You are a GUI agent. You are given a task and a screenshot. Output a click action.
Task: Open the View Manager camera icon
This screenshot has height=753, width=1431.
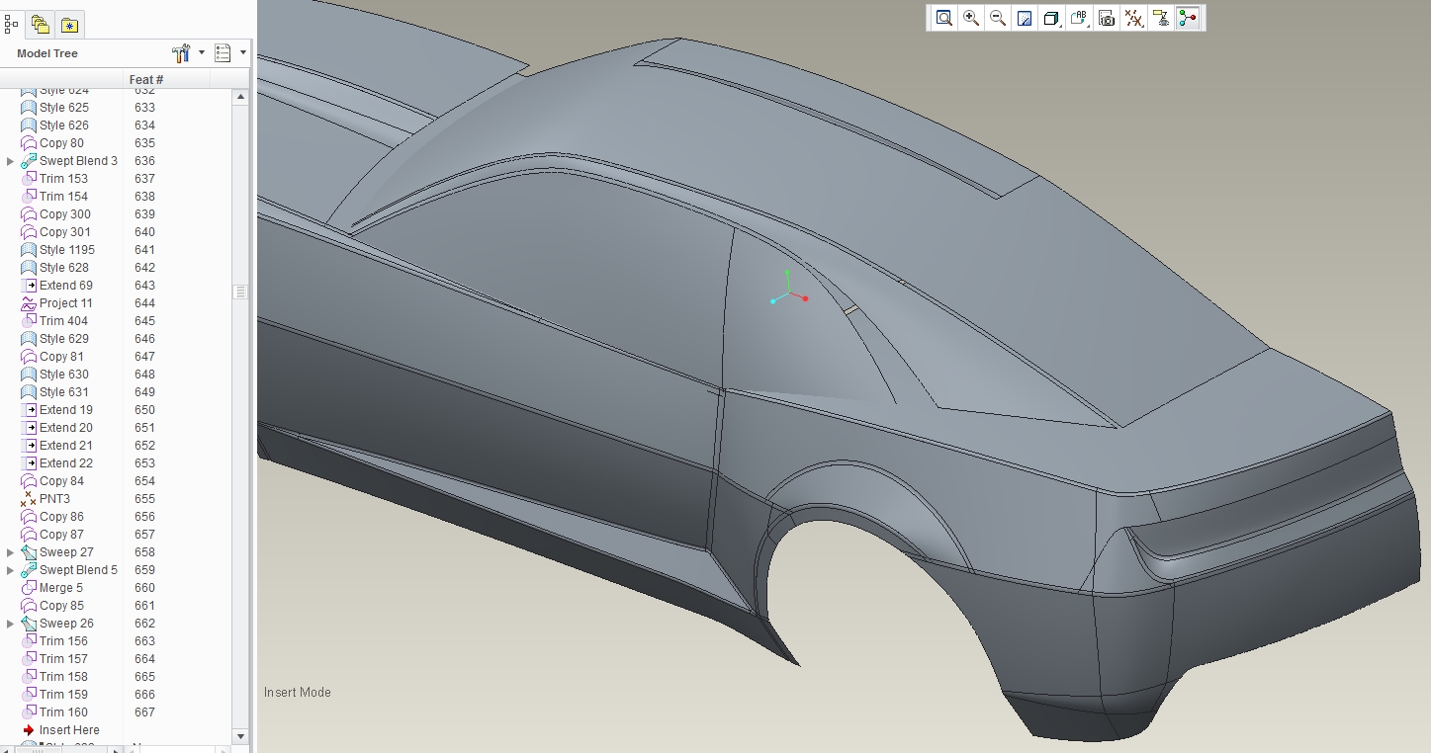point(1107,18)
